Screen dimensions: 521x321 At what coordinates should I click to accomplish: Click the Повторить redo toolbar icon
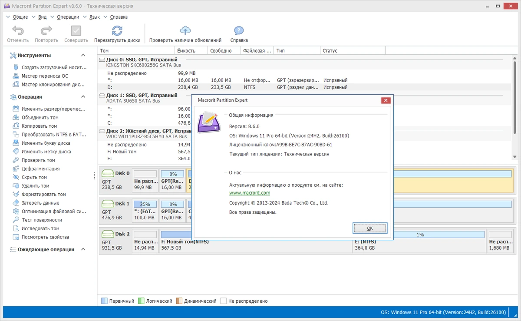(x=46, y=31)
